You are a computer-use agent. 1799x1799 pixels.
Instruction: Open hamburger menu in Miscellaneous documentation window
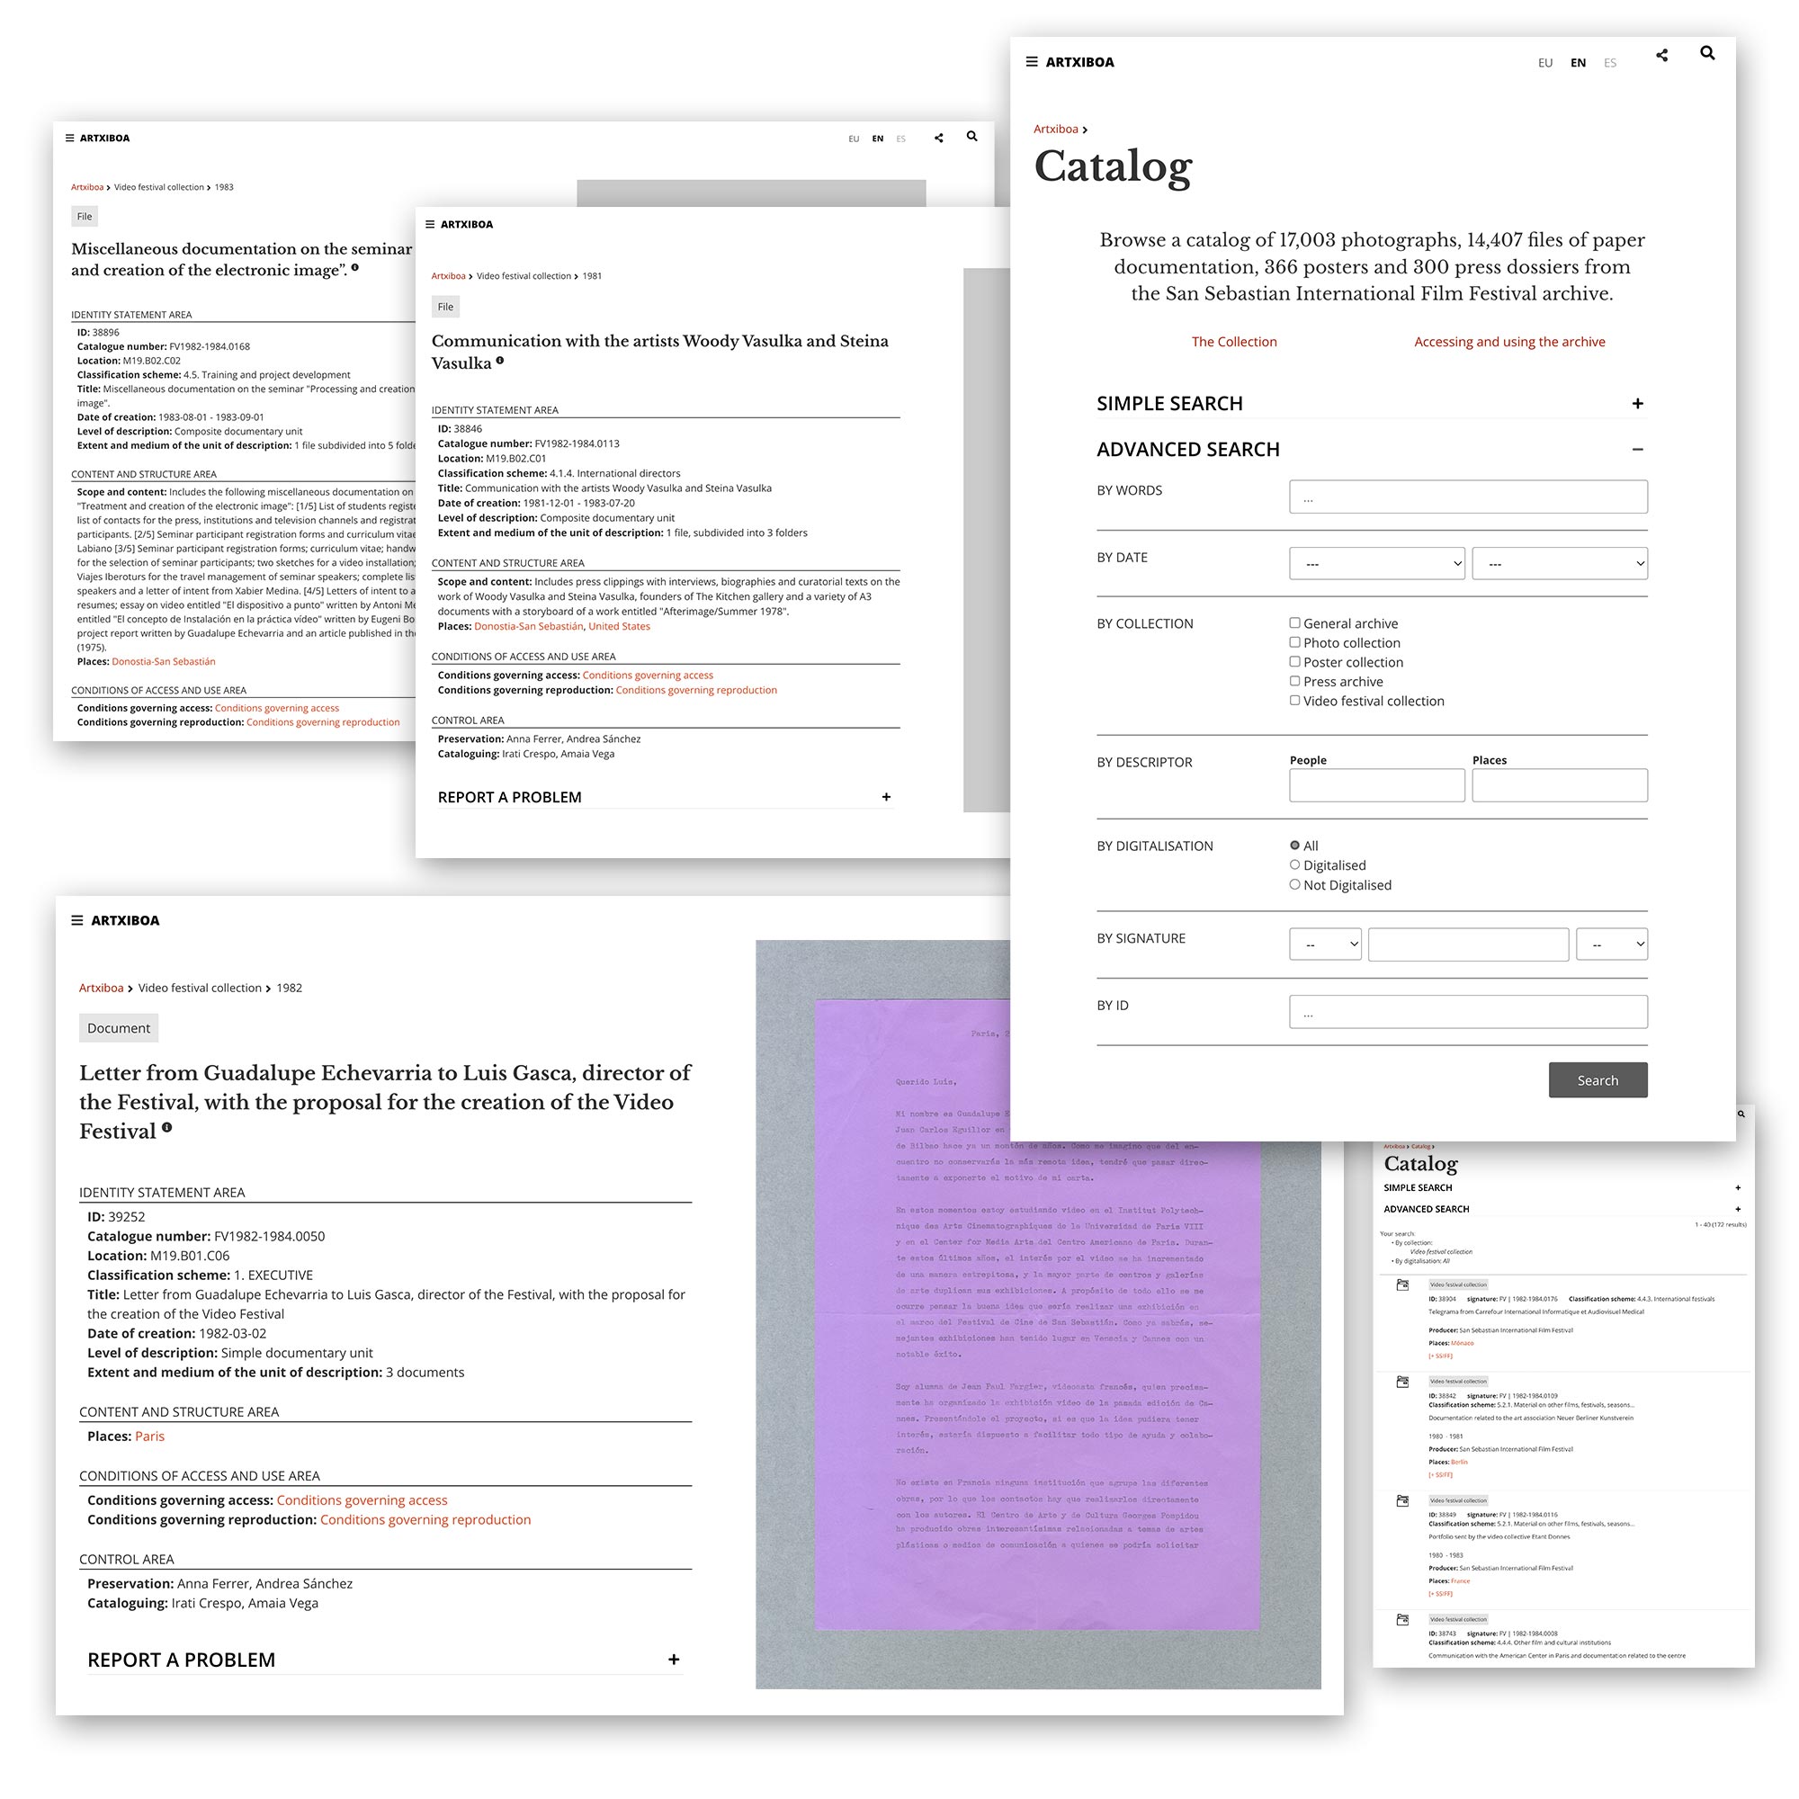[70, 138]
